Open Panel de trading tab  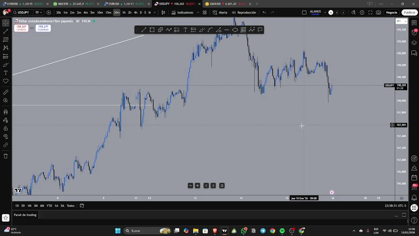pos(25,215)
